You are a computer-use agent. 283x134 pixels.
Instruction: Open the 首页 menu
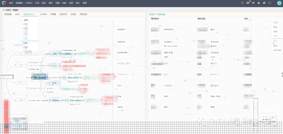tap(11, 3)
